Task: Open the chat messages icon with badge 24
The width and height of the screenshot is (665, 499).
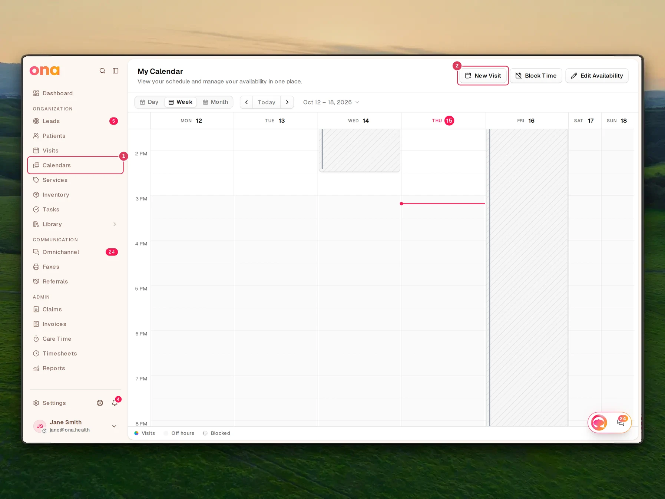Action: 621,422
